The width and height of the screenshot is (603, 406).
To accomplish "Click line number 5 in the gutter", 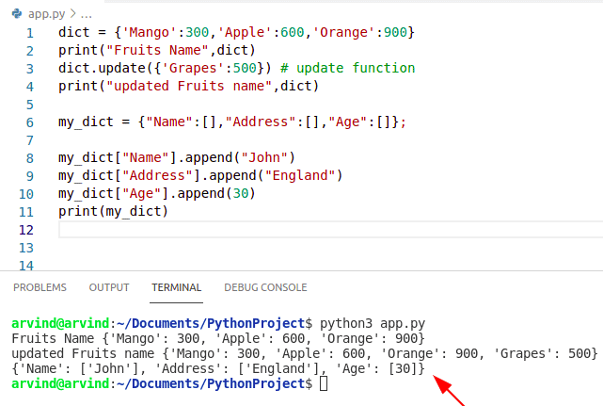I will (29, 105).
